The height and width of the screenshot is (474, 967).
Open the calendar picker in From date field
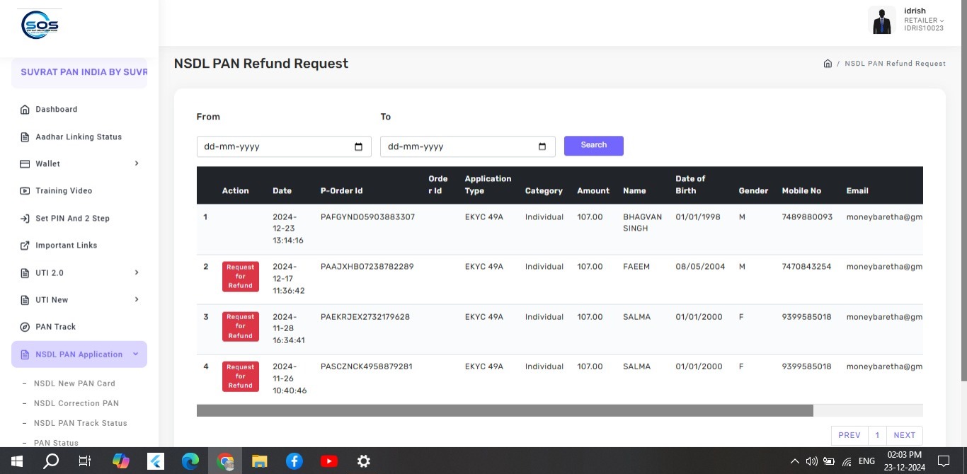pyautogui.click(x=358, y=147)
